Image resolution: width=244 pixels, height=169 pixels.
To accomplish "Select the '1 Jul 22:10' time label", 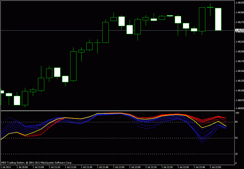I will tap(151, 167).
